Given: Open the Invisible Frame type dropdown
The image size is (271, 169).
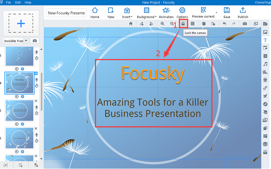Looking at the screenshot, I should coord(26,41).
